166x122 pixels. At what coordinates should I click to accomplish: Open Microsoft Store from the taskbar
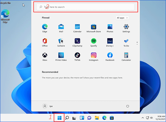[112, 118]
